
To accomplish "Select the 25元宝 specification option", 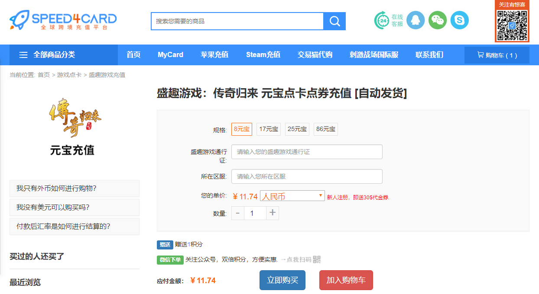I will pos(297,129).
